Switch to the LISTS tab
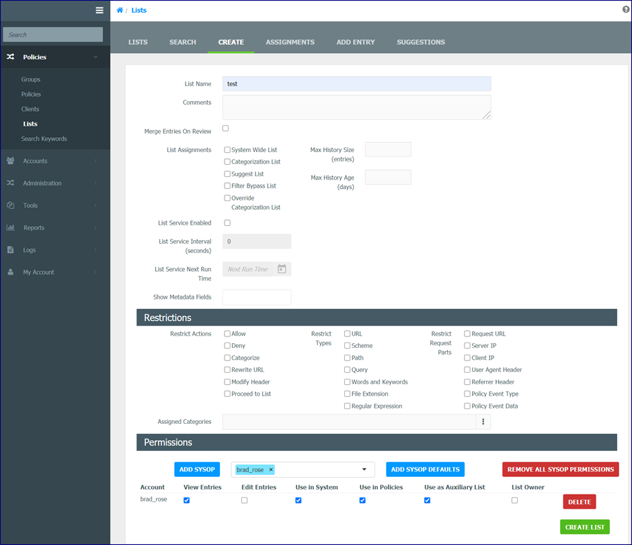The height and width of the screenshot is (545, 632). pos(138,42)
